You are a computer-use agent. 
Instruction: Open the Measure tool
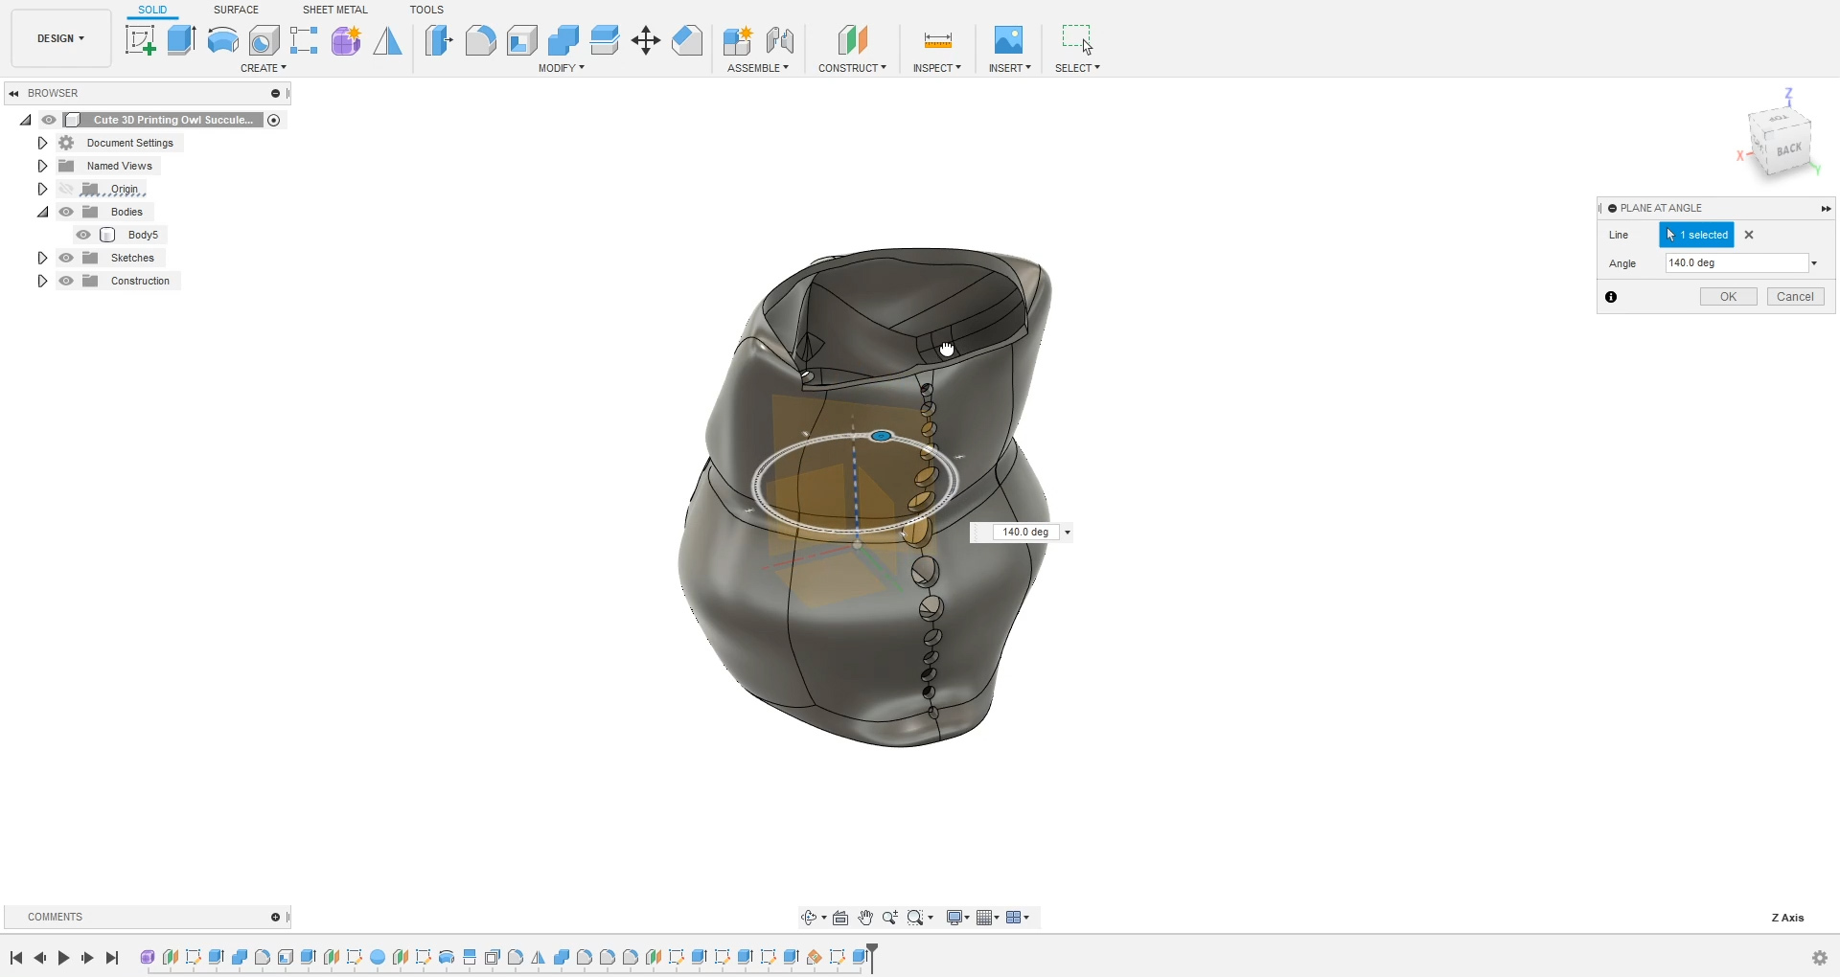(x=937, y=40)
